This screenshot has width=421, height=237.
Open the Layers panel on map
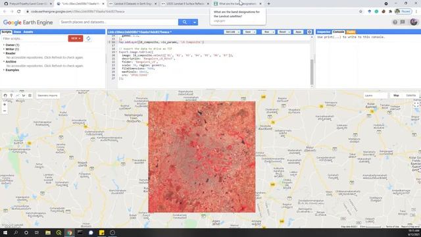[376, 95]
